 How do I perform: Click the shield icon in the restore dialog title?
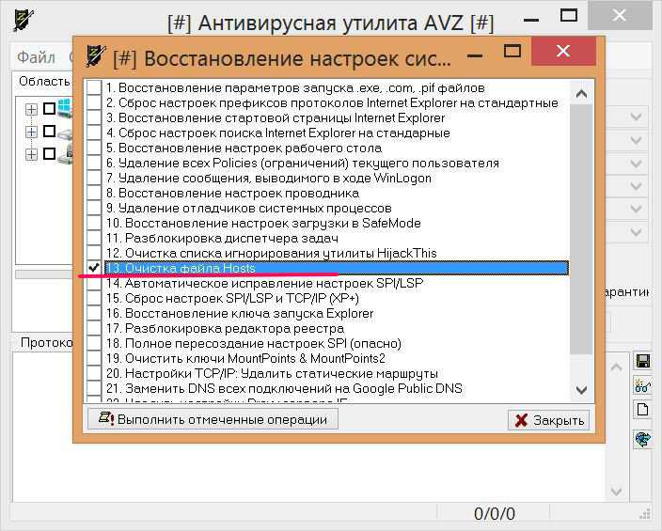(95, 56)
